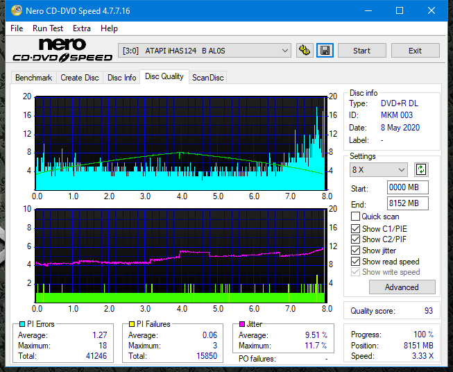Click the magenta Jitter legend swatch

(x=242, y=324)
